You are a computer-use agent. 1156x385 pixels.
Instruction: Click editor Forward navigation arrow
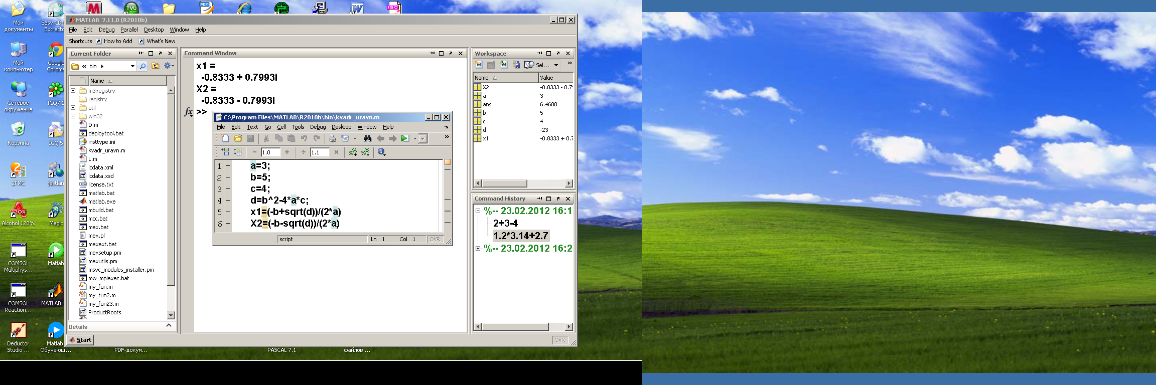[x=393, y=138]
